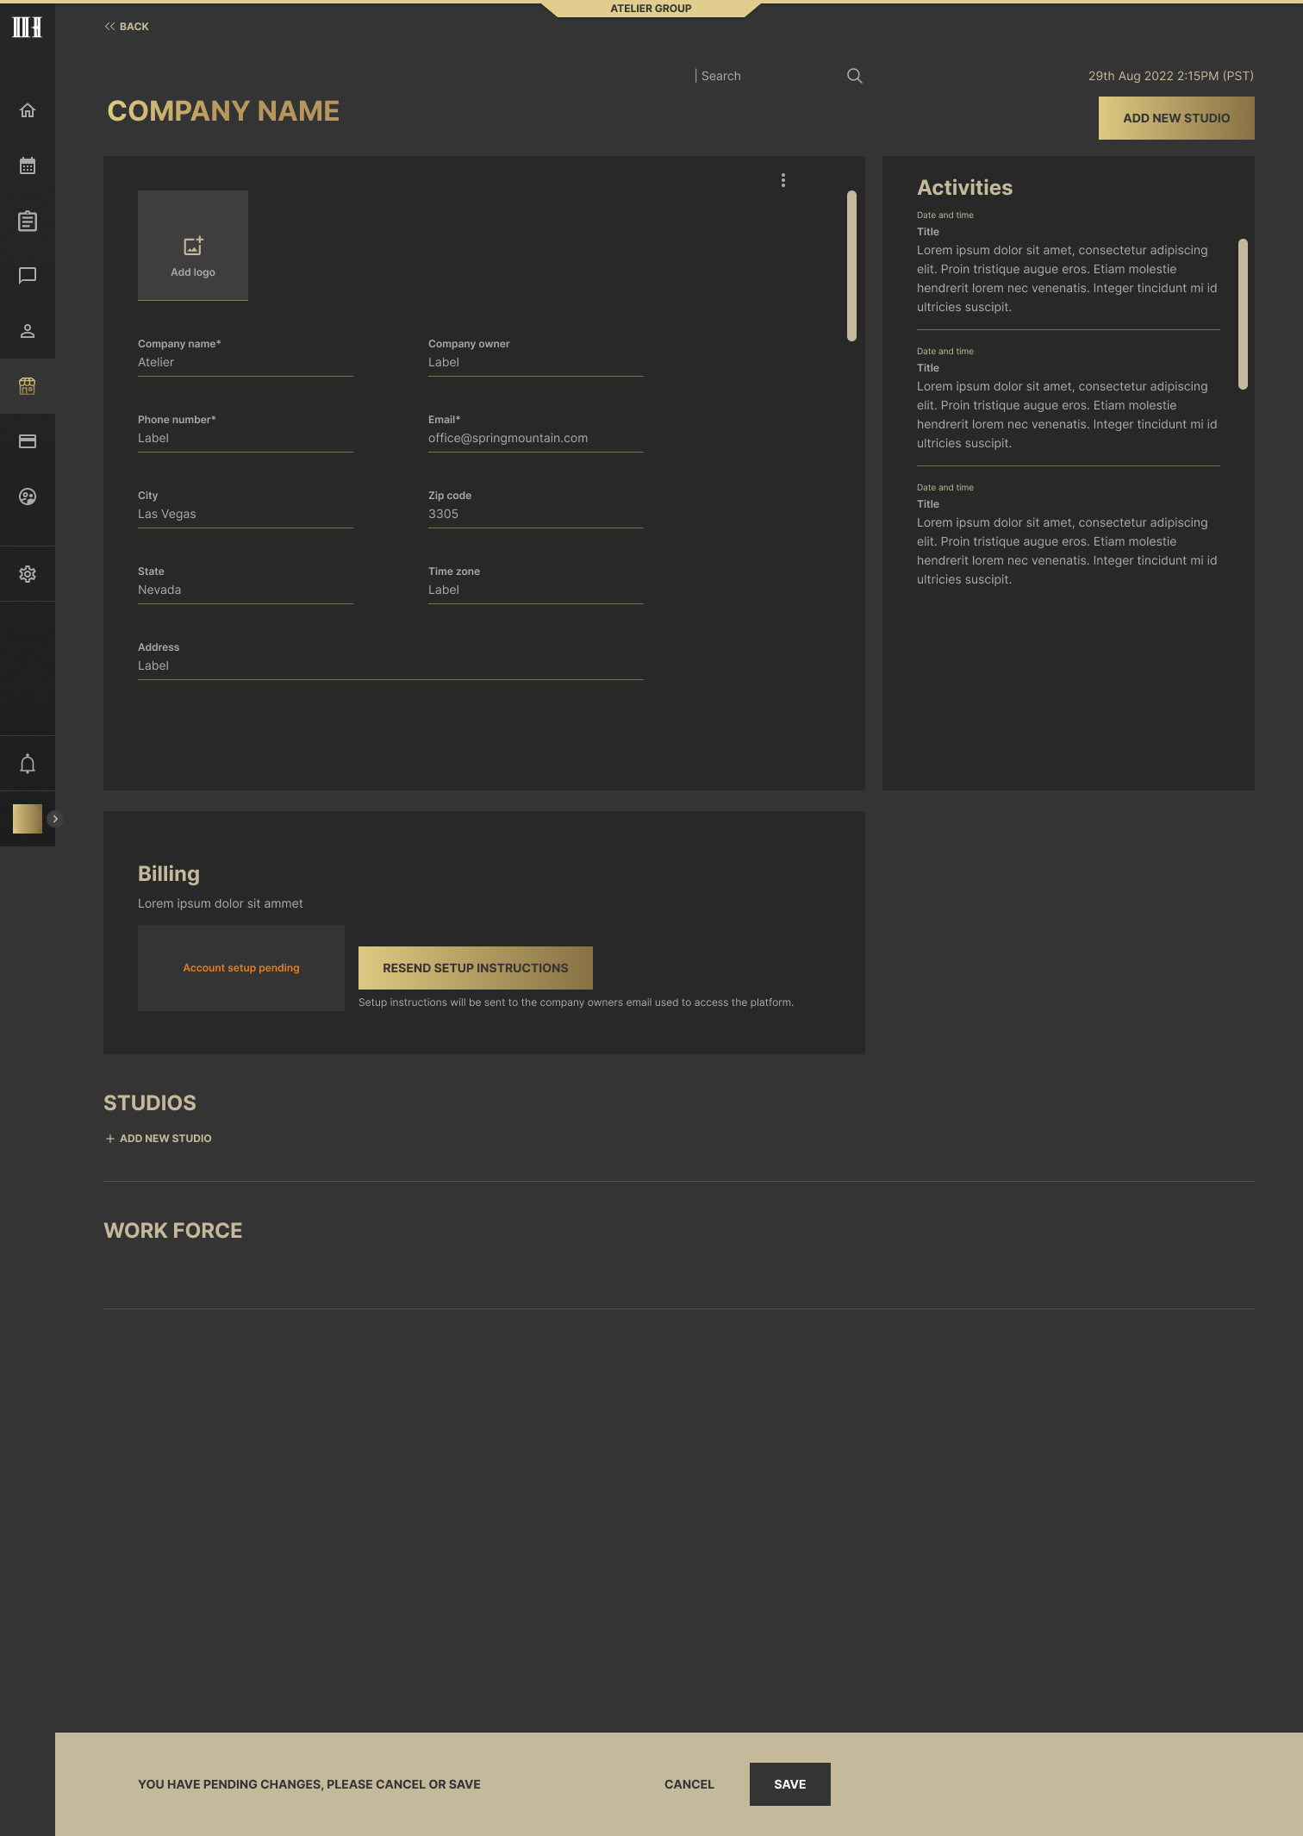This screenshot has width=1303, height=1836.
Task: Open the user profile icon in sidebar
Action: [x=28, y=331]
